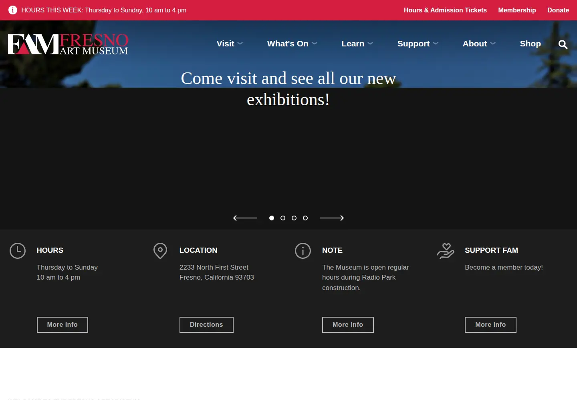Viewport: 577px width, 400px height.
Task: Expand the What's On dropdown chevron
Action: [x=315, y=44]
